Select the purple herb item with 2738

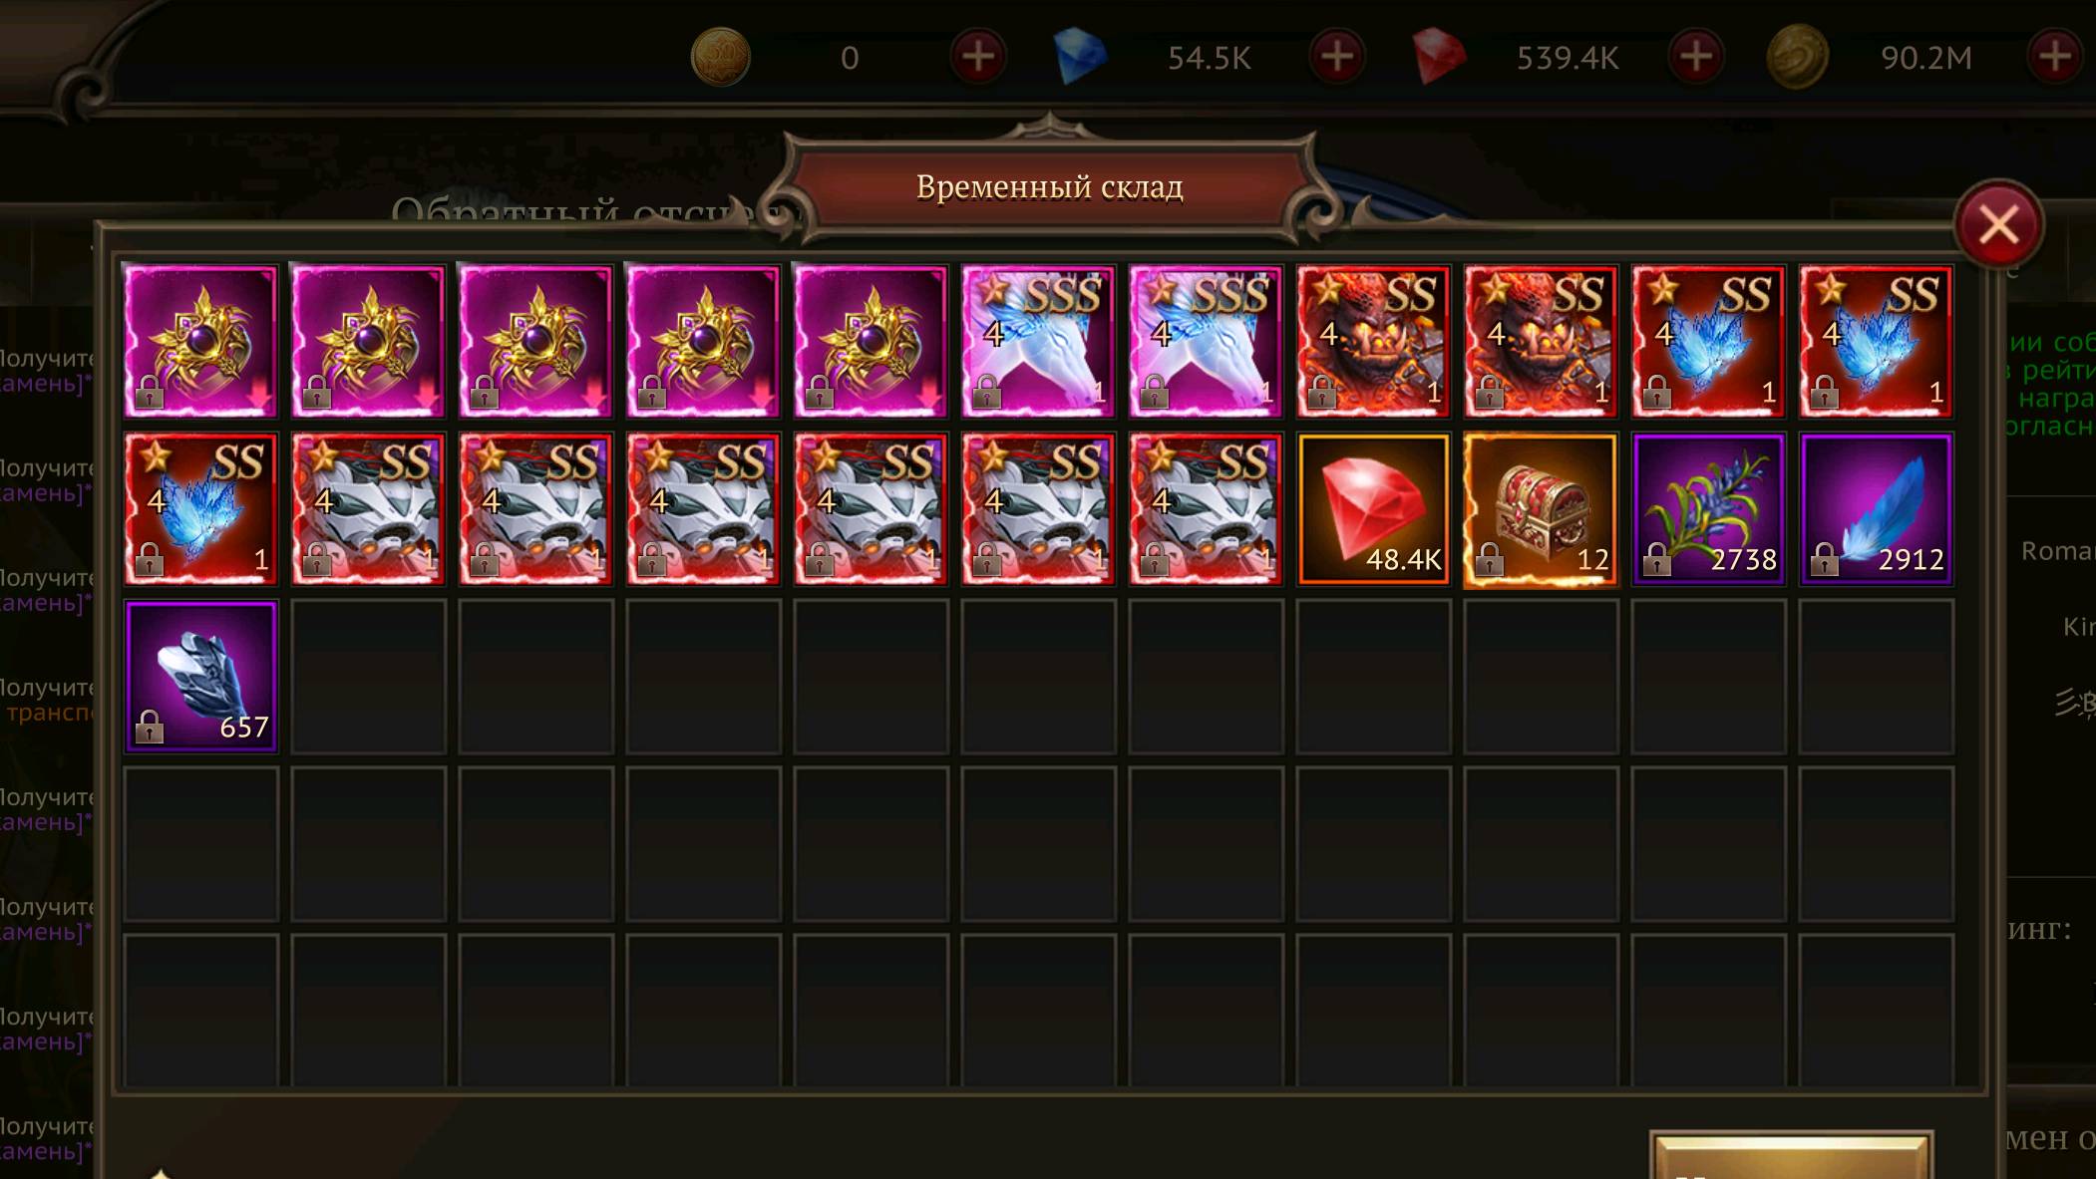click(1708, 509)
